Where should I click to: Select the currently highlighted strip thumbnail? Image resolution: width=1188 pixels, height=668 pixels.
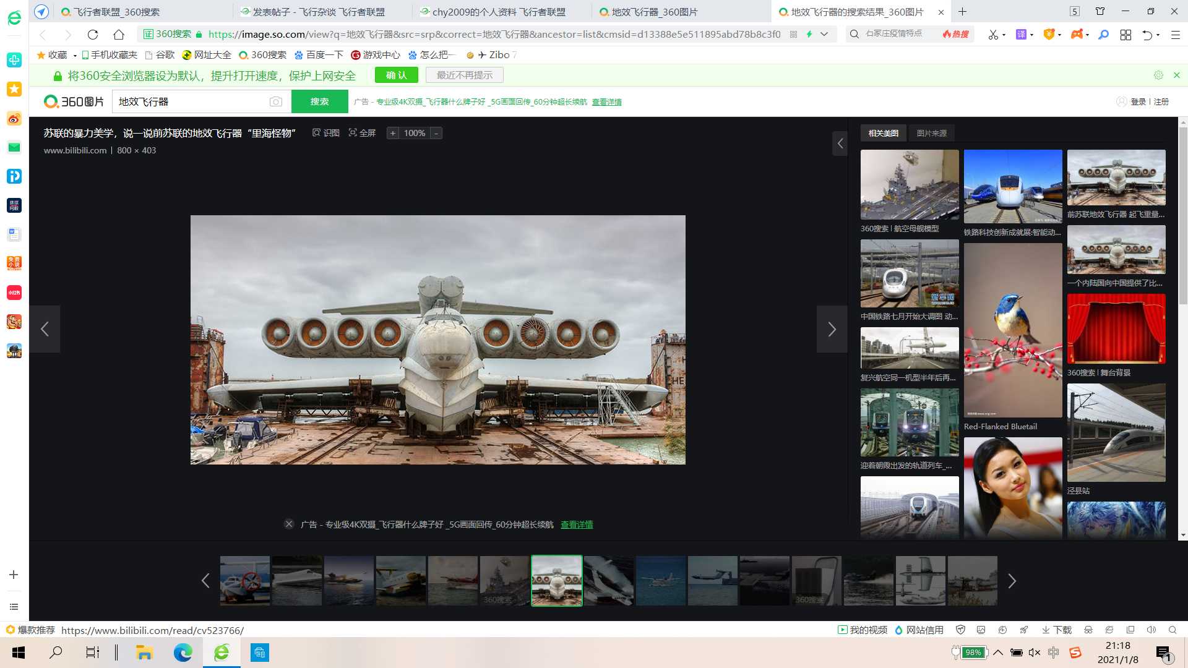(x=557, y=581)
